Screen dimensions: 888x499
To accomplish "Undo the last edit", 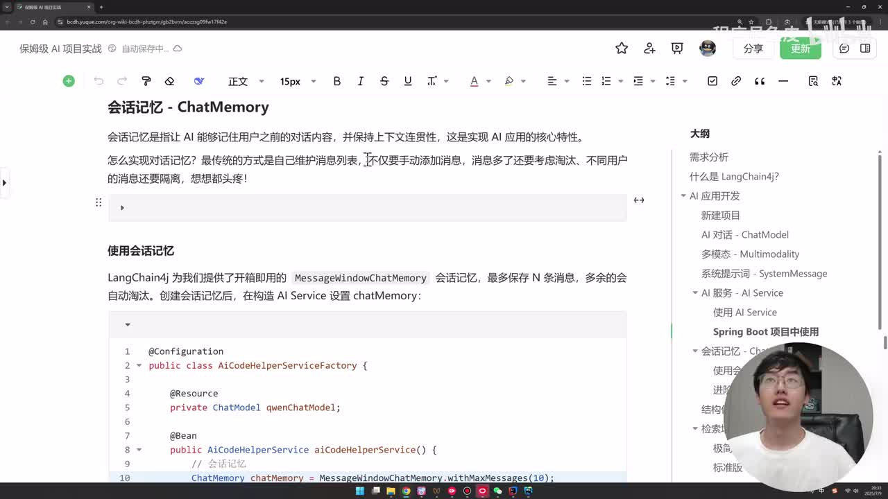I will pyautogui.click(x=99, y=81).
